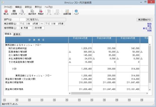Open the ヘルプ help toolbar icon
Viewport: 156px width, 107px height.
(76, 12)
